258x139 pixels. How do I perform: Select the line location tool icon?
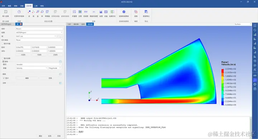point(33,12)
